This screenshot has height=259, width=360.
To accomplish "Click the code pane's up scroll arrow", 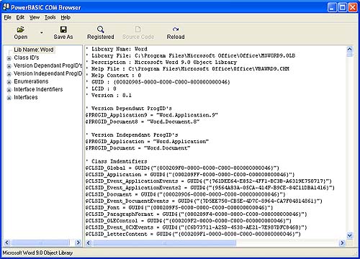I will (349, 49).
